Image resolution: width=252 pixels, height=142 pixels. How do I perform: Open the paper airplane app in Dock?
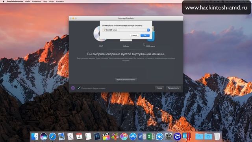pos(70,136)
